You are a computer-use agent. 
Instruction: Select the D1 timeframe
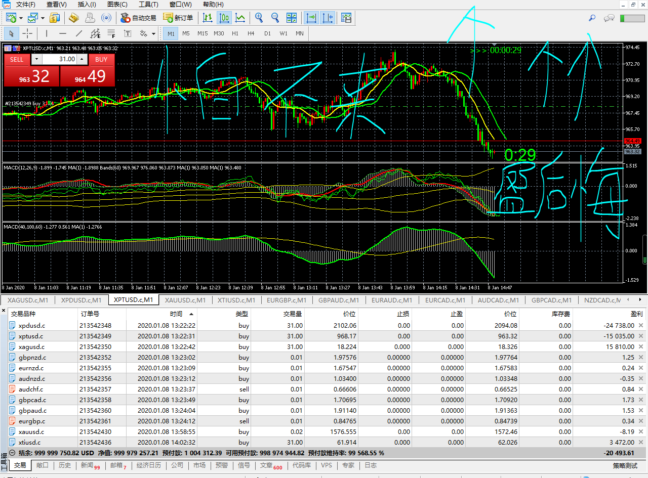click(267, 34)
